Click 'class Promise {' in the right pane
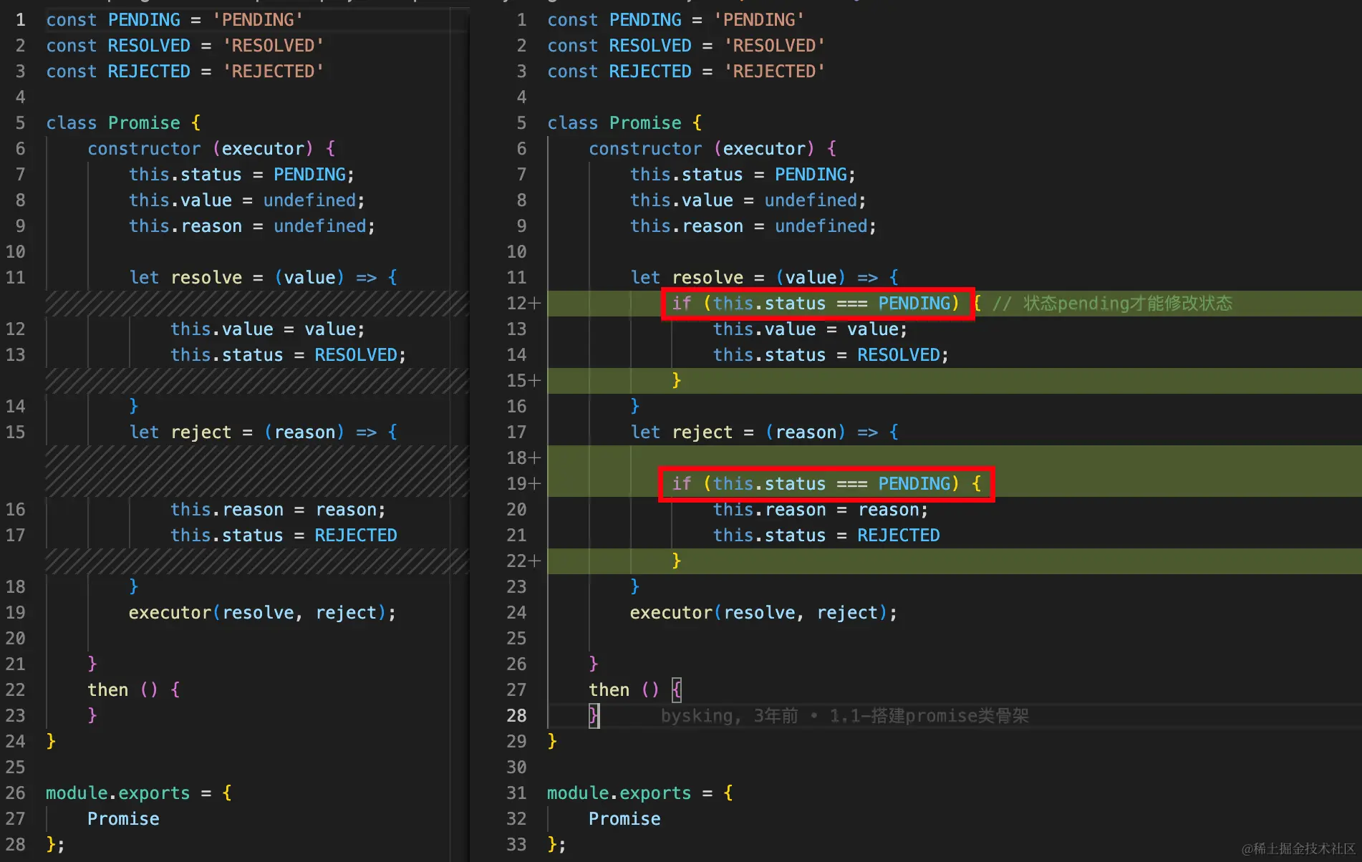The image size is (1362, 862). coord(624,123)
